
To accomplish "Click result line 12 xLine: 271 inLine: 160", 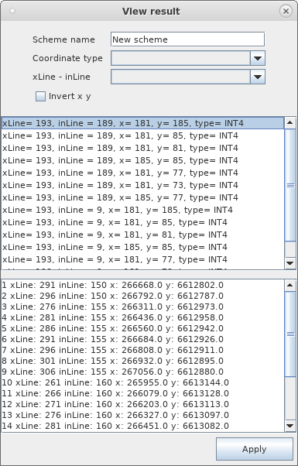I will (115, 404).
